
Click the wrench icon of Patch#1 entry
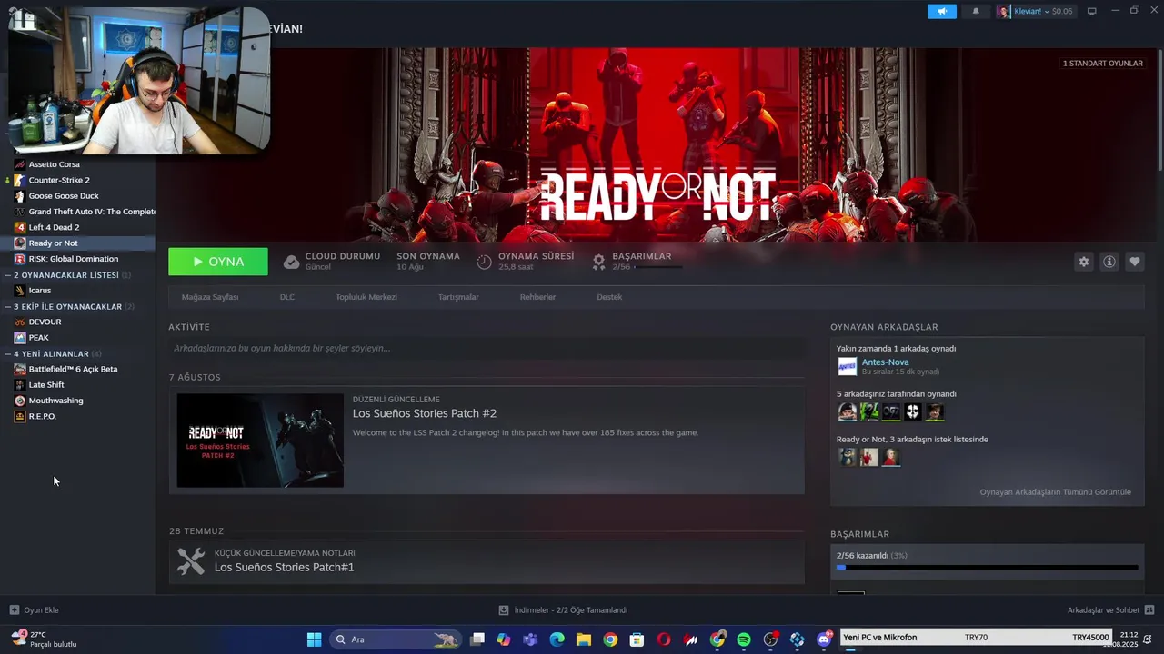point(191,561)
